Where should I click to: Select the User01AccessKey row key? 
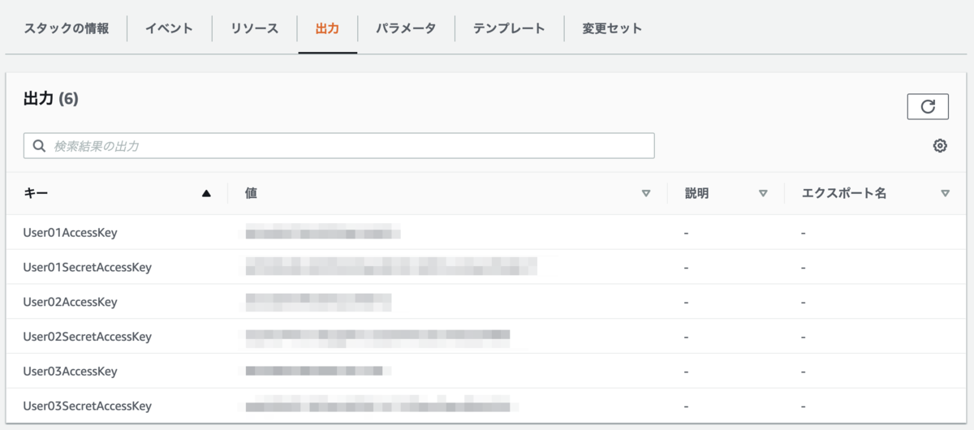[71, 233]
